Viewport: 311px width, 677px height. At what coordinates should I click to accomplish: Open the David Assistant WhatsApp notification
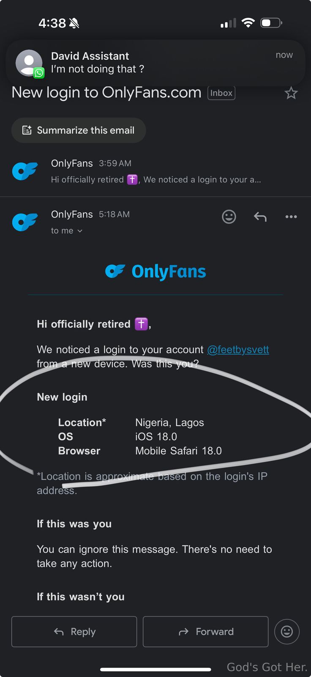coord(155,63)
